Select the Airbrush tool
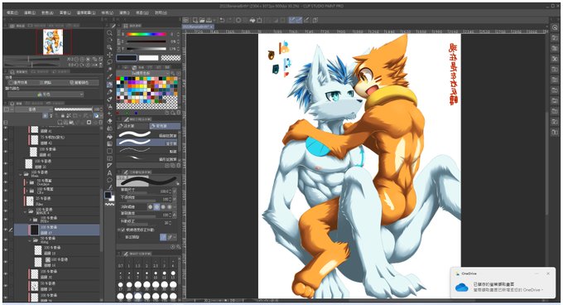This screenshot has width=563, height=305. 109,107
